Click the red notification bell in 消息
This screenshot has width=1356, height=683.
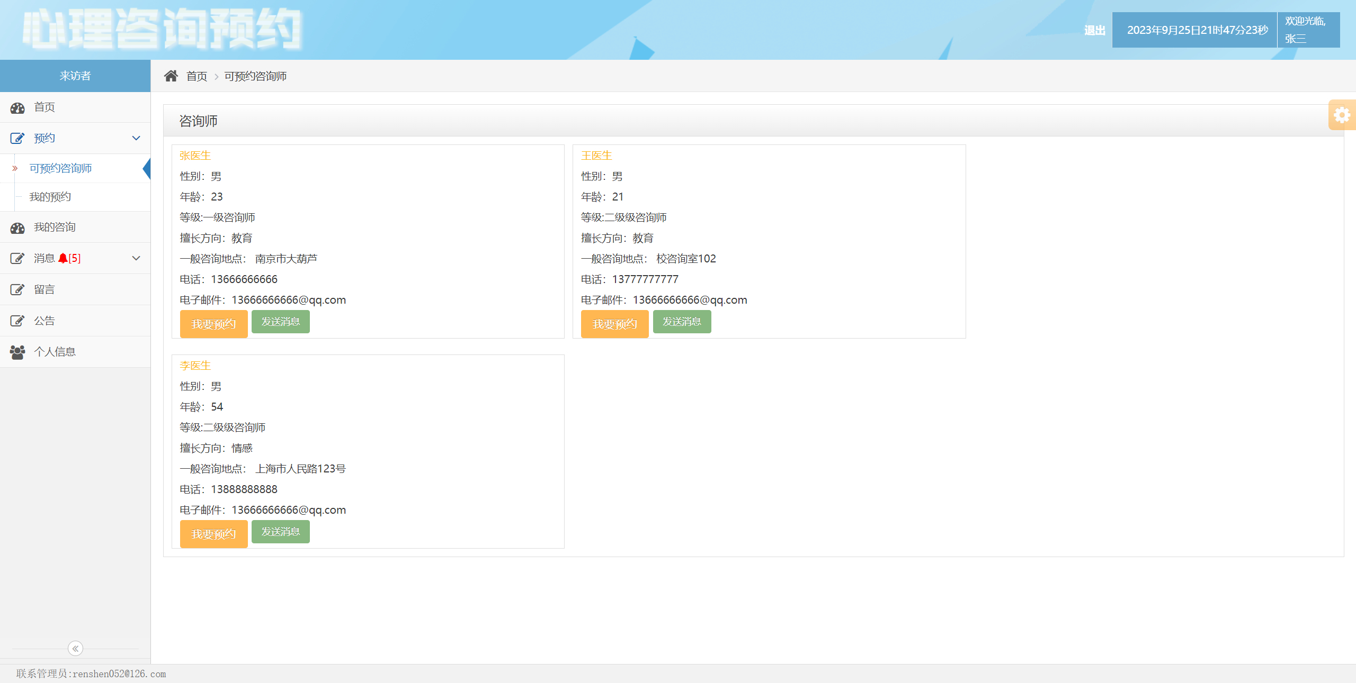pyautogui.click(x=63, y=258)
